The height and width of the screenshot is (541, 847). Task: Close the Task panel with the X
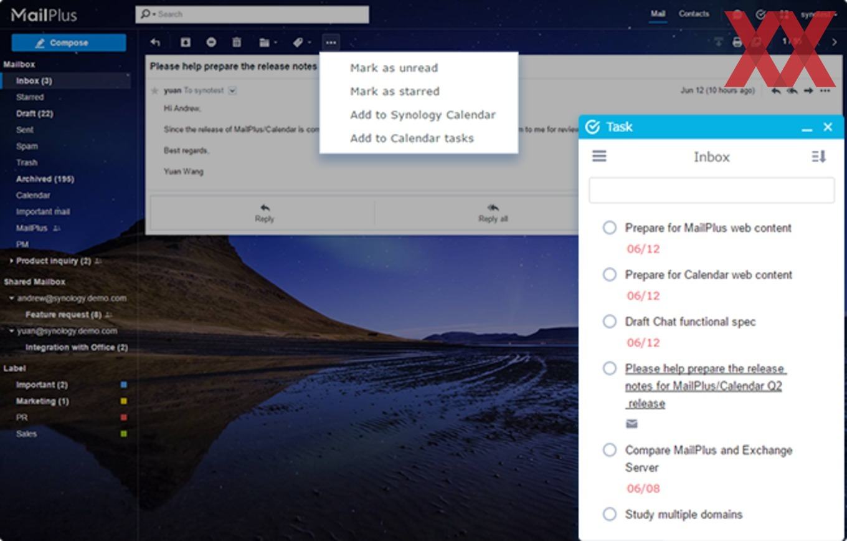point(828,127)
